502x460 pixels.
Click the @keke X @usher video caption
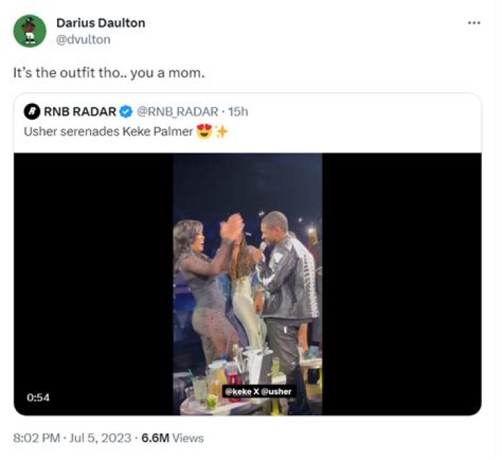[259, 392]
